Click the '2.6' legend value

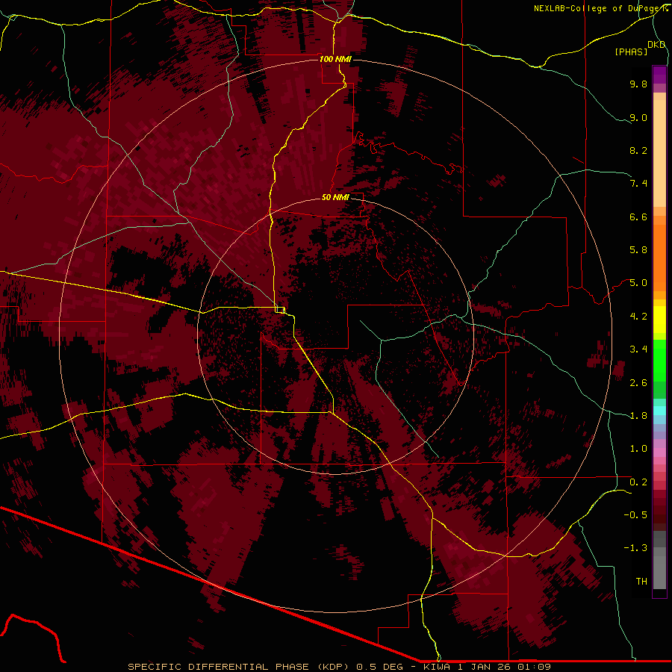638,383
